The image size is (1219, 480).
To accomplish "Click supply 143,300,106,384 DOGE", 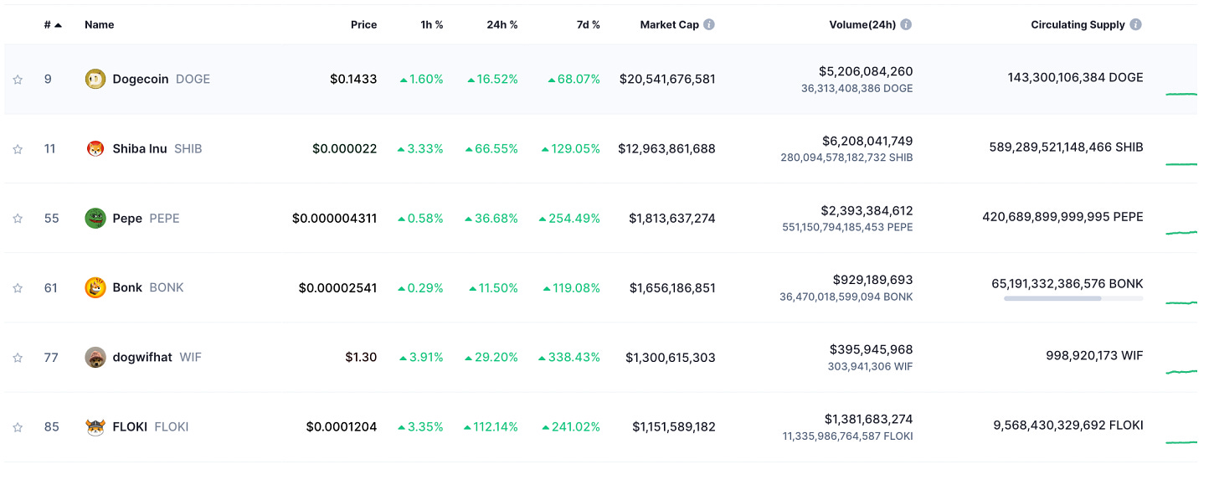I will coord(1076,77).
